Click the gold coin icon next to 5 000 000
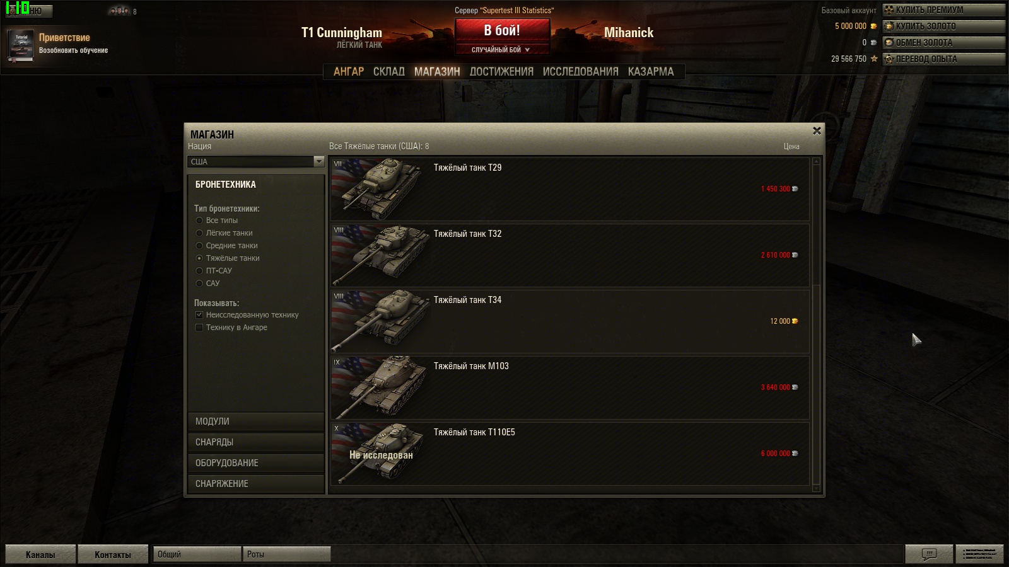Image resolution: width=1009 pixels, height=567 pixels. pyautogui.click(x=873, y=26)
